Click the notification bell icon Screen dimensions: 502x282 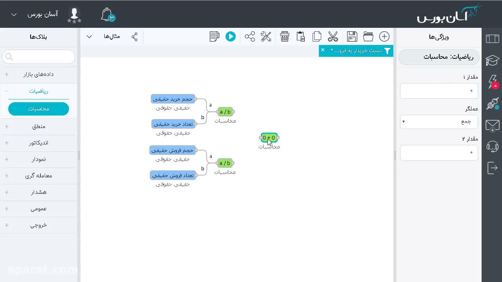click(107, 14)
